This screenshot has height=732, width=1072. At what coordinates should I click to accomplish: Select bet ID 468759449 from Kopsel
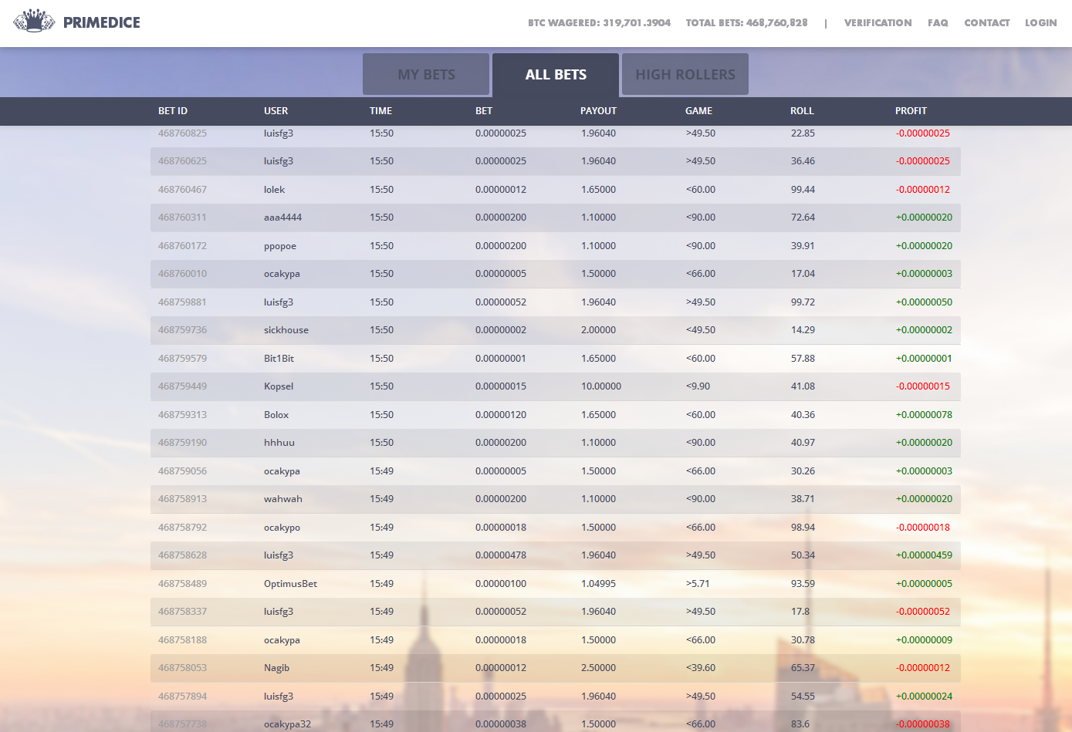coord(182,386)
